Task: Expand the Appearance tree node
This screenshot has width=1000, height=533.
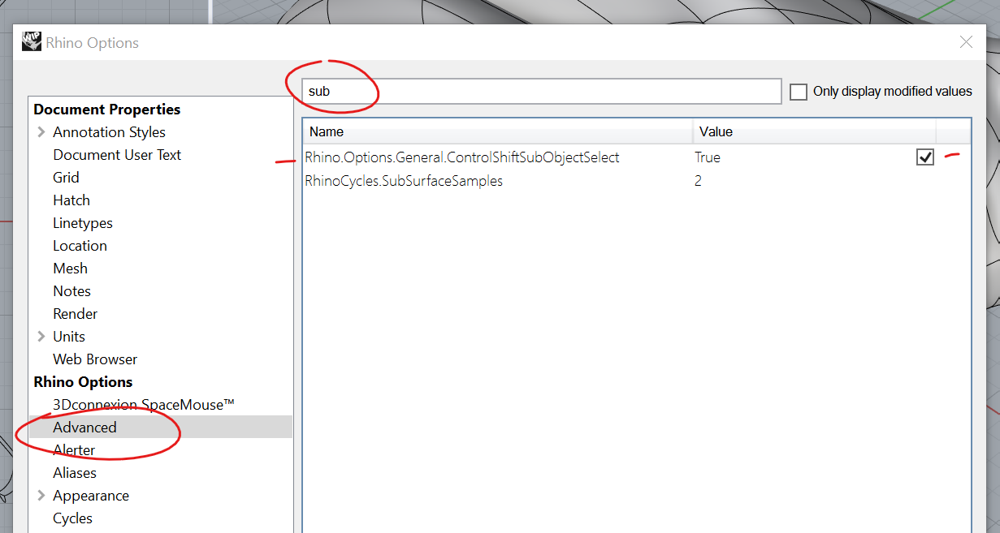Action: [x=41, y=496]
